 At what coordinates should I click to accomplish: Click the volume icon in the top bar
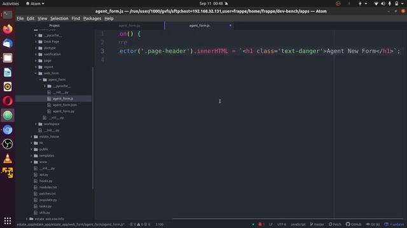coord(383,4)
